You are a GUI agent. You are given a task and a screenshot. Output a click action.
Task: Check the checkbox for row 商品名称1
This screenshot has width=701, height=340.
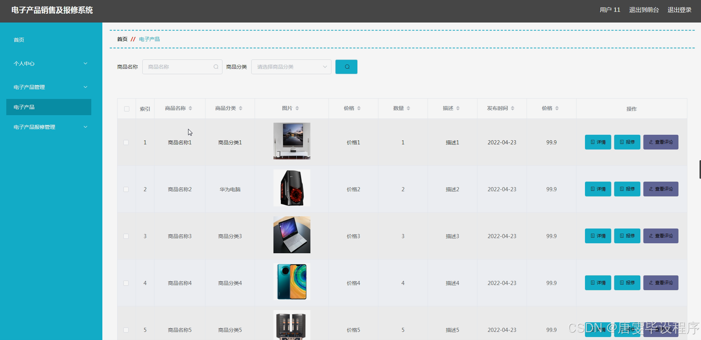[126, 142]
